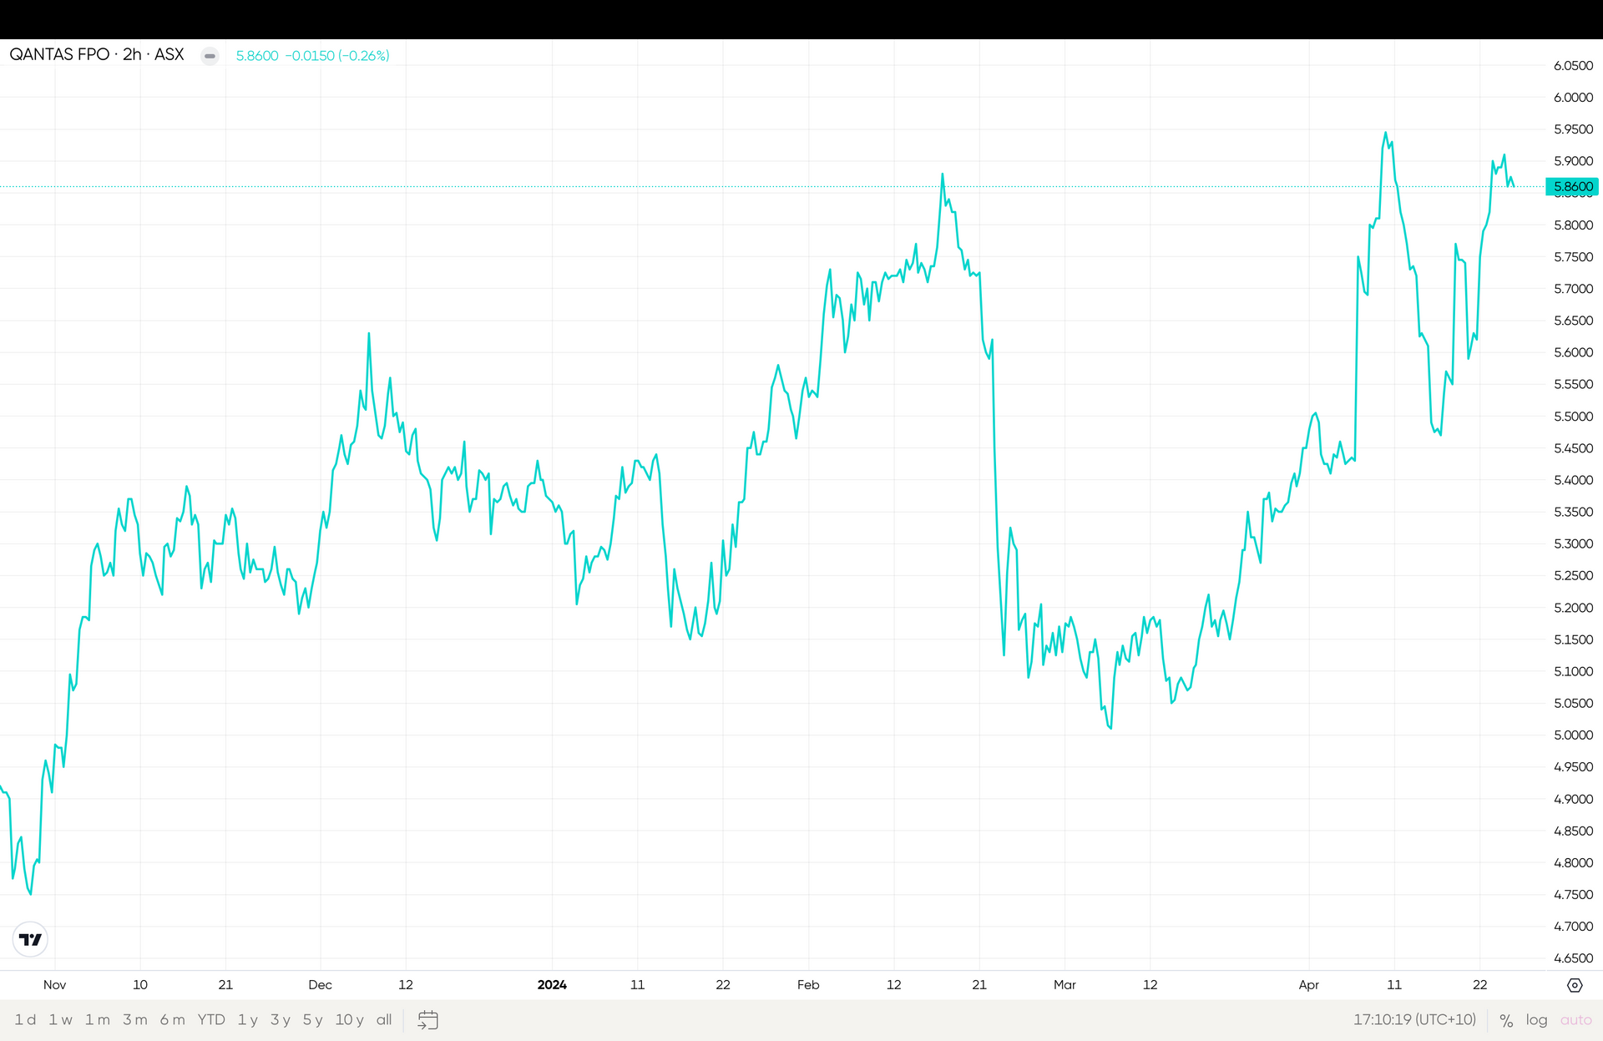The image size is (1603, 1041).
Task: Toggle log scale mode
Action: pyautogui.click(x=1536, y=1020)
